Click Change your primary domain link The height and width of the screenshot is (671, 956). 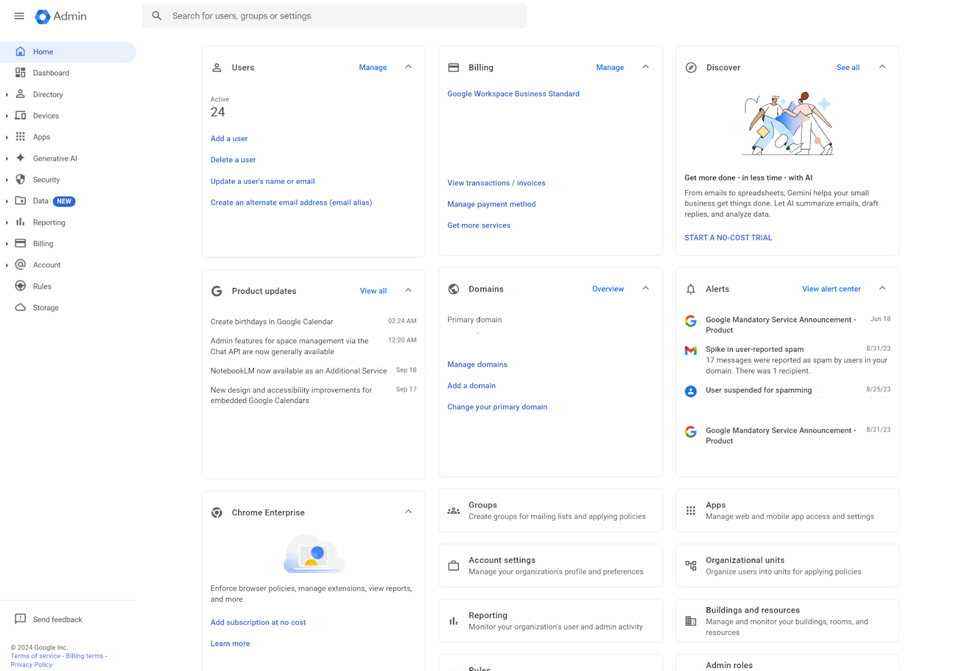click(497, 407)
